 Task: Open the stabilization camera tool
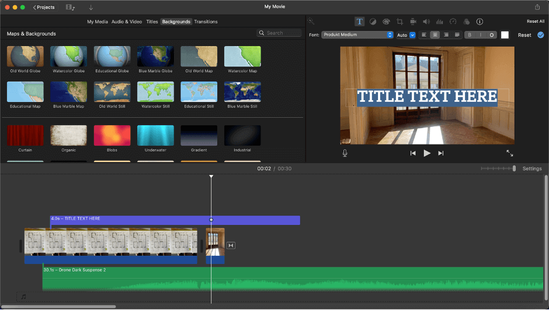tap(413, 22)
